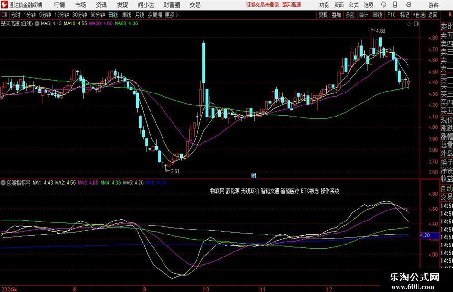Click the customer service headset icon

(x=383, y=5)
